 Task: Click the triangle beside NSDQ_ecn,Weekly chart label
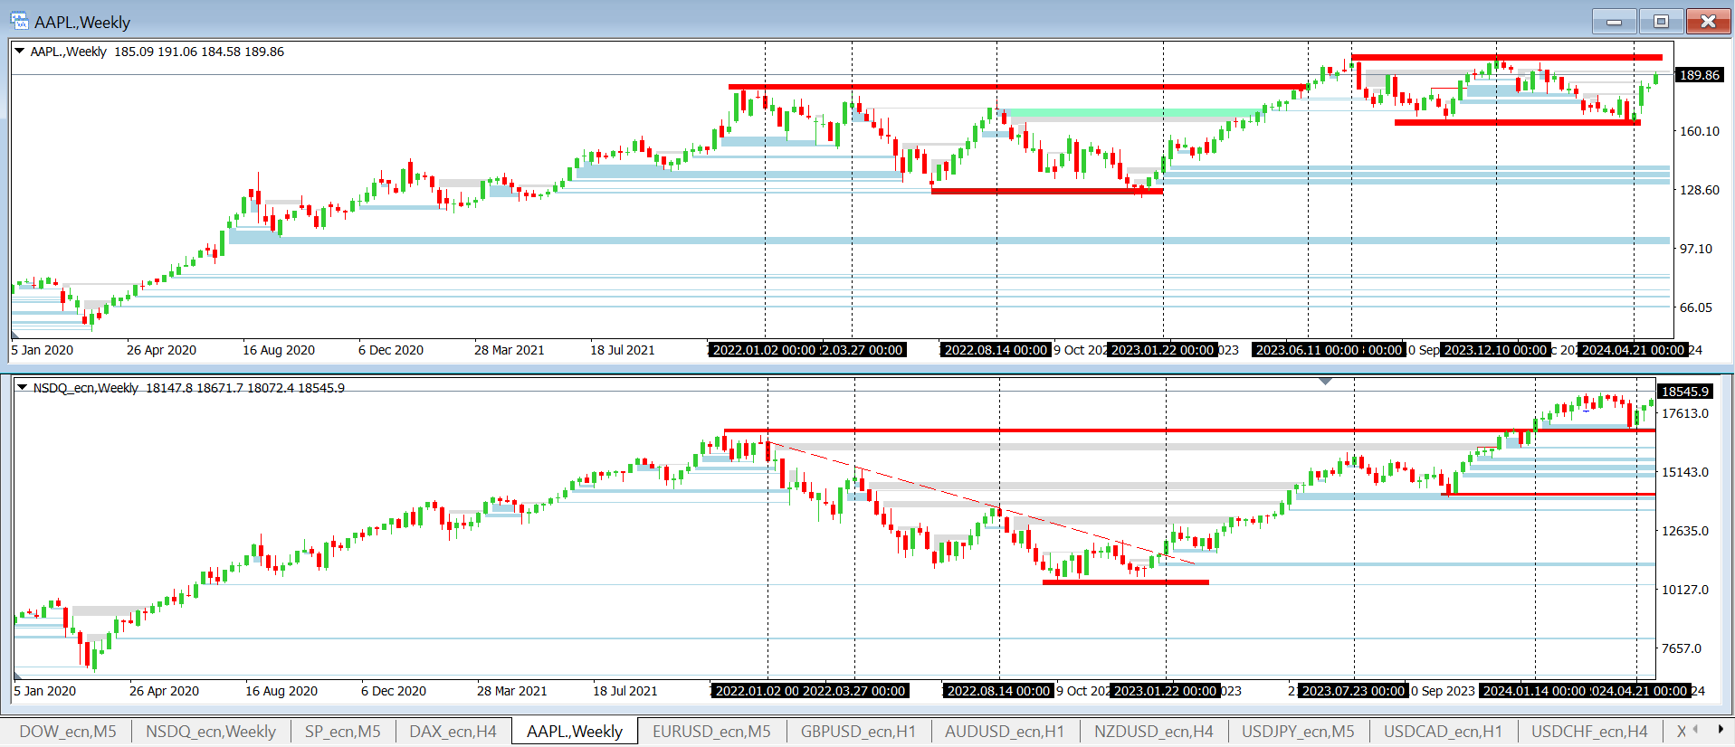22,387
